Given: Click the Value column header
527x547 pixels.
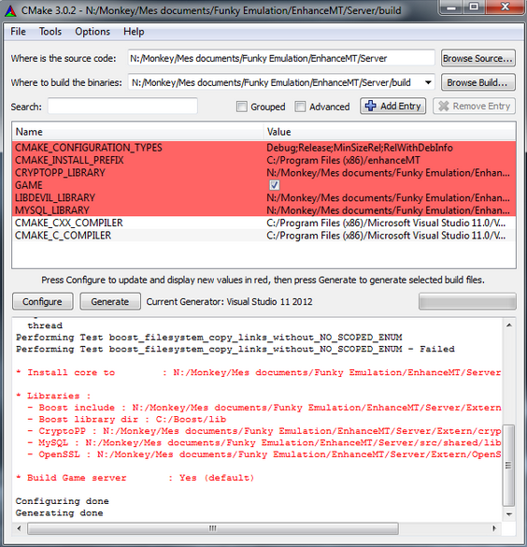Looking at the screenshot, I should tap(390, 132).
